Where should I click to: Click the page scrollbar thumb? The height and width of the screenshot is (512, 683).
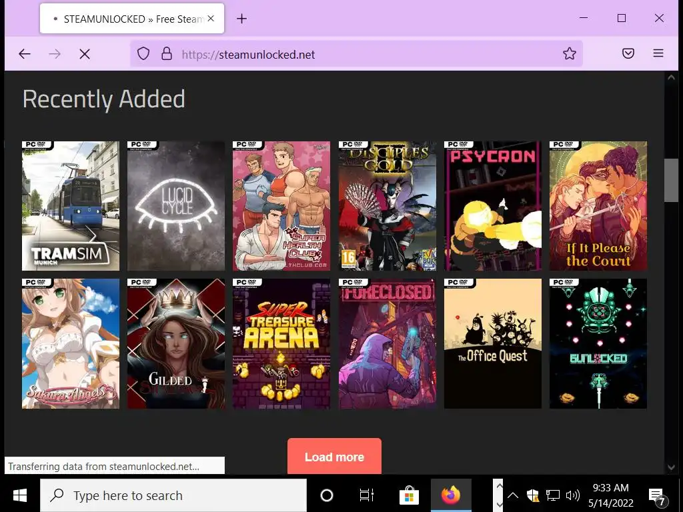tap(671, 180)
